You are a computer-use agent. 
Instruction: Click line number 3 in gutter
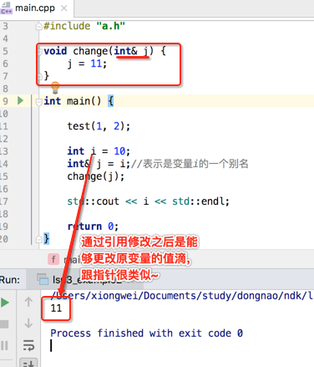pyautogui.click(x=5, y=26)
